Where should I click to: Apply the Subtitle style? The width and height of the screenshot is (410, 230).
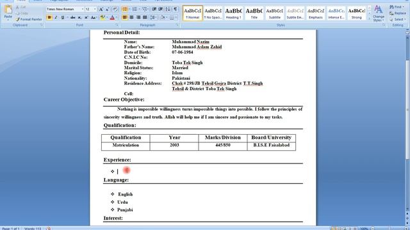[x=275, y=13]
